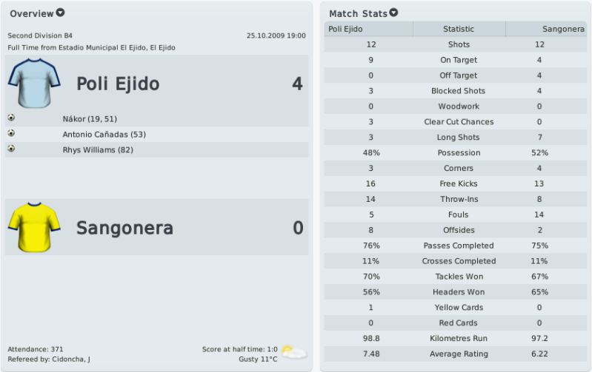
Task: Open scorer Antonio Cañadas (53)
Action: tap(104, 135)
